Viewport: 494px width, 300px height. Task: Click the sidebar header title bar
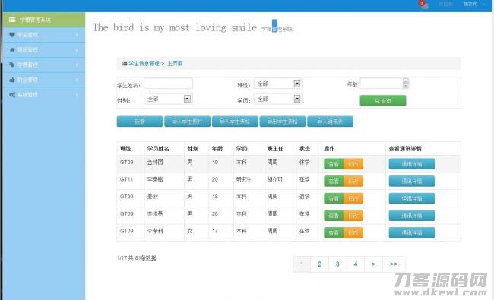click(44, 20)
